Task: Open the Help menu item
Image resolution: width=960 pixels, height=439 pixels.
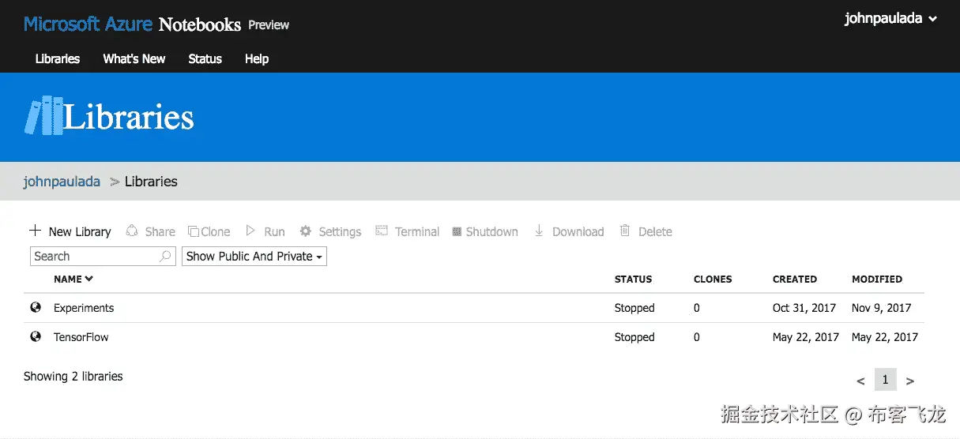Action: click(257, 58)
